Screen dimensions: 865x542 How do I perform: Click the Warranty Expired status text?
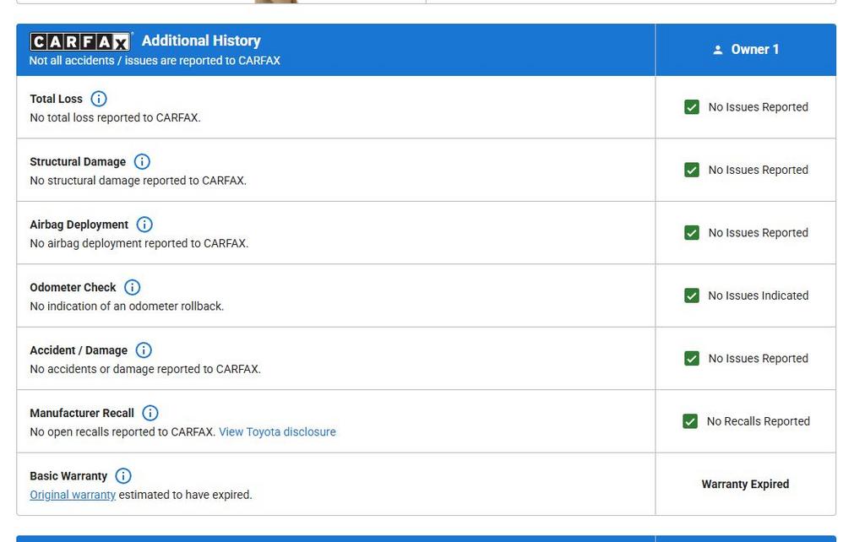tap(745, 485)
